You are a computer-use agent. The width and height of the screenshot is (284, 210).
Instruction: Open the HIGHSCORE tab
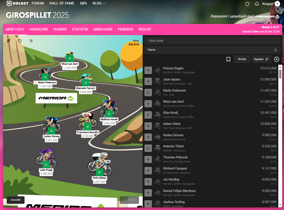coord(39,29)
